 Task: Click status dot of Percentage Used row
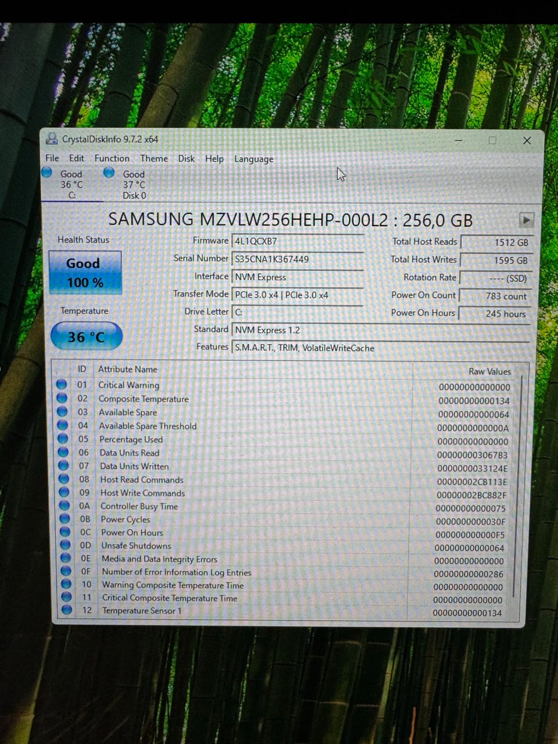[63, 439]
